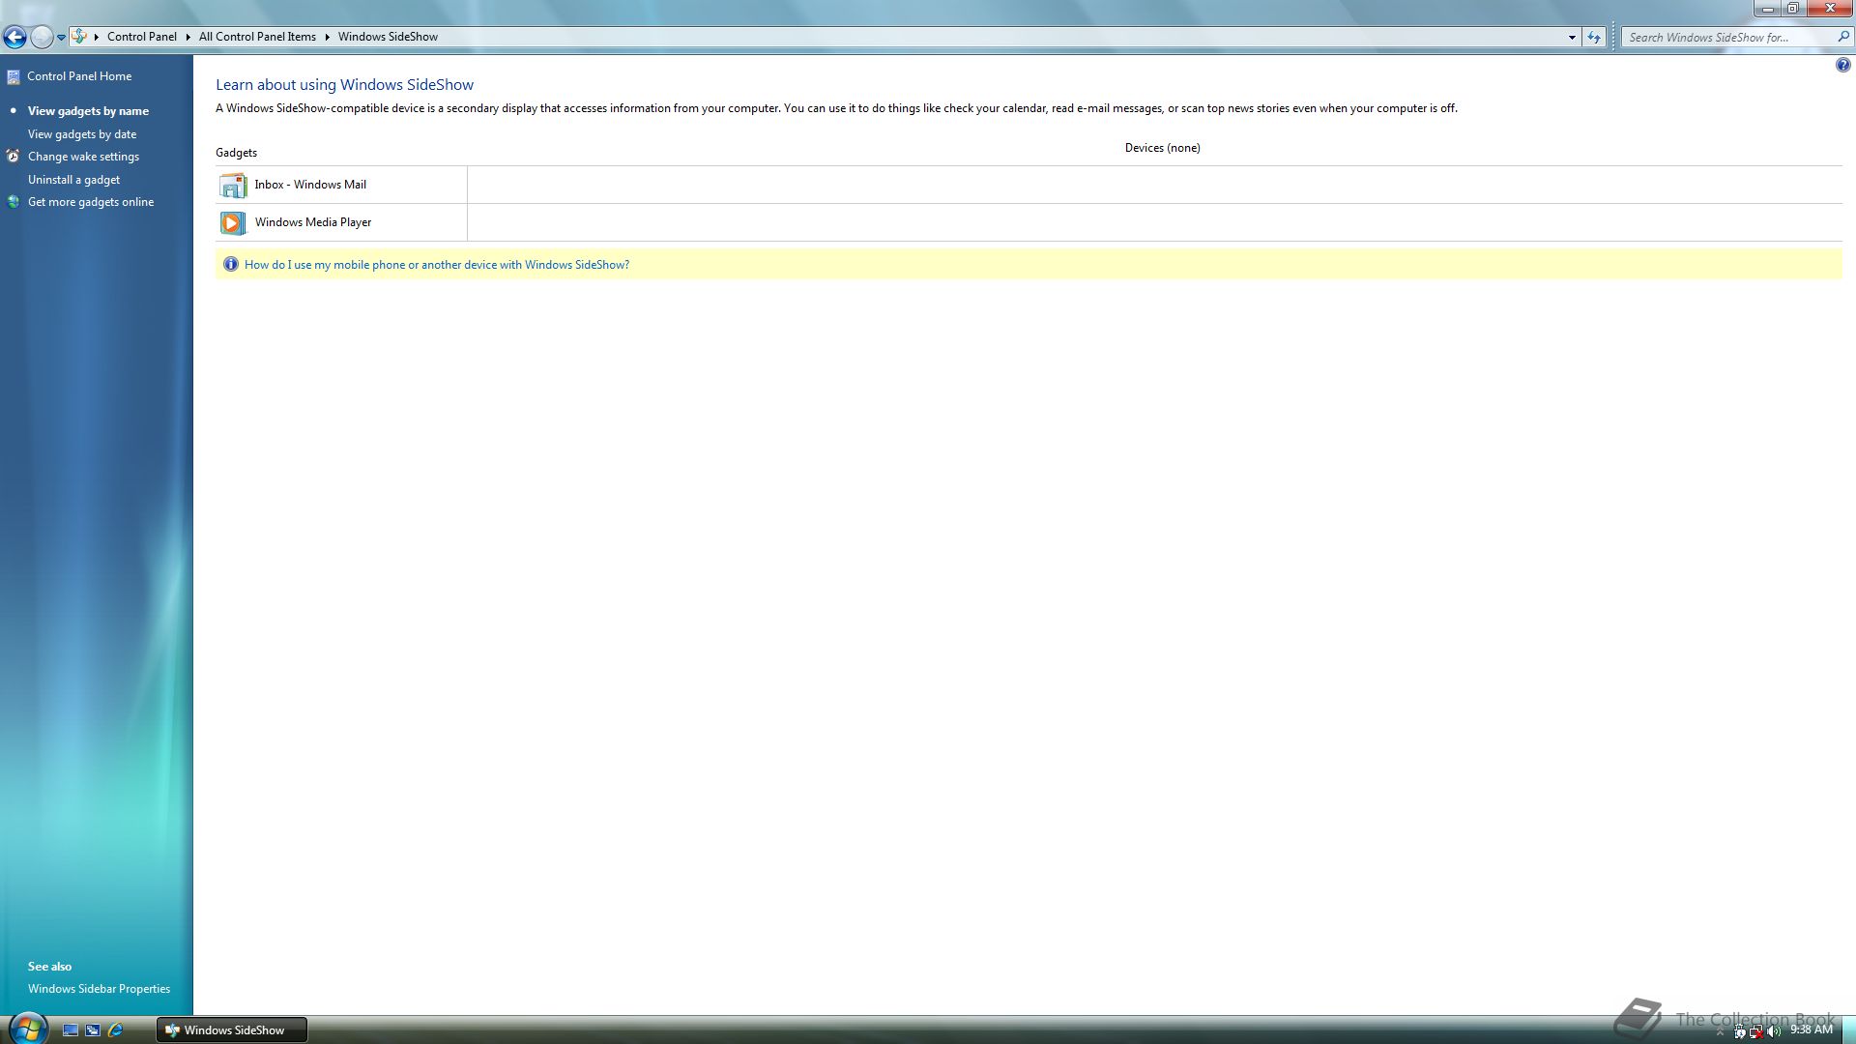Click the Windows Media Player gadget icon
Screen dimensions: 1856x1044
[233, 222]
